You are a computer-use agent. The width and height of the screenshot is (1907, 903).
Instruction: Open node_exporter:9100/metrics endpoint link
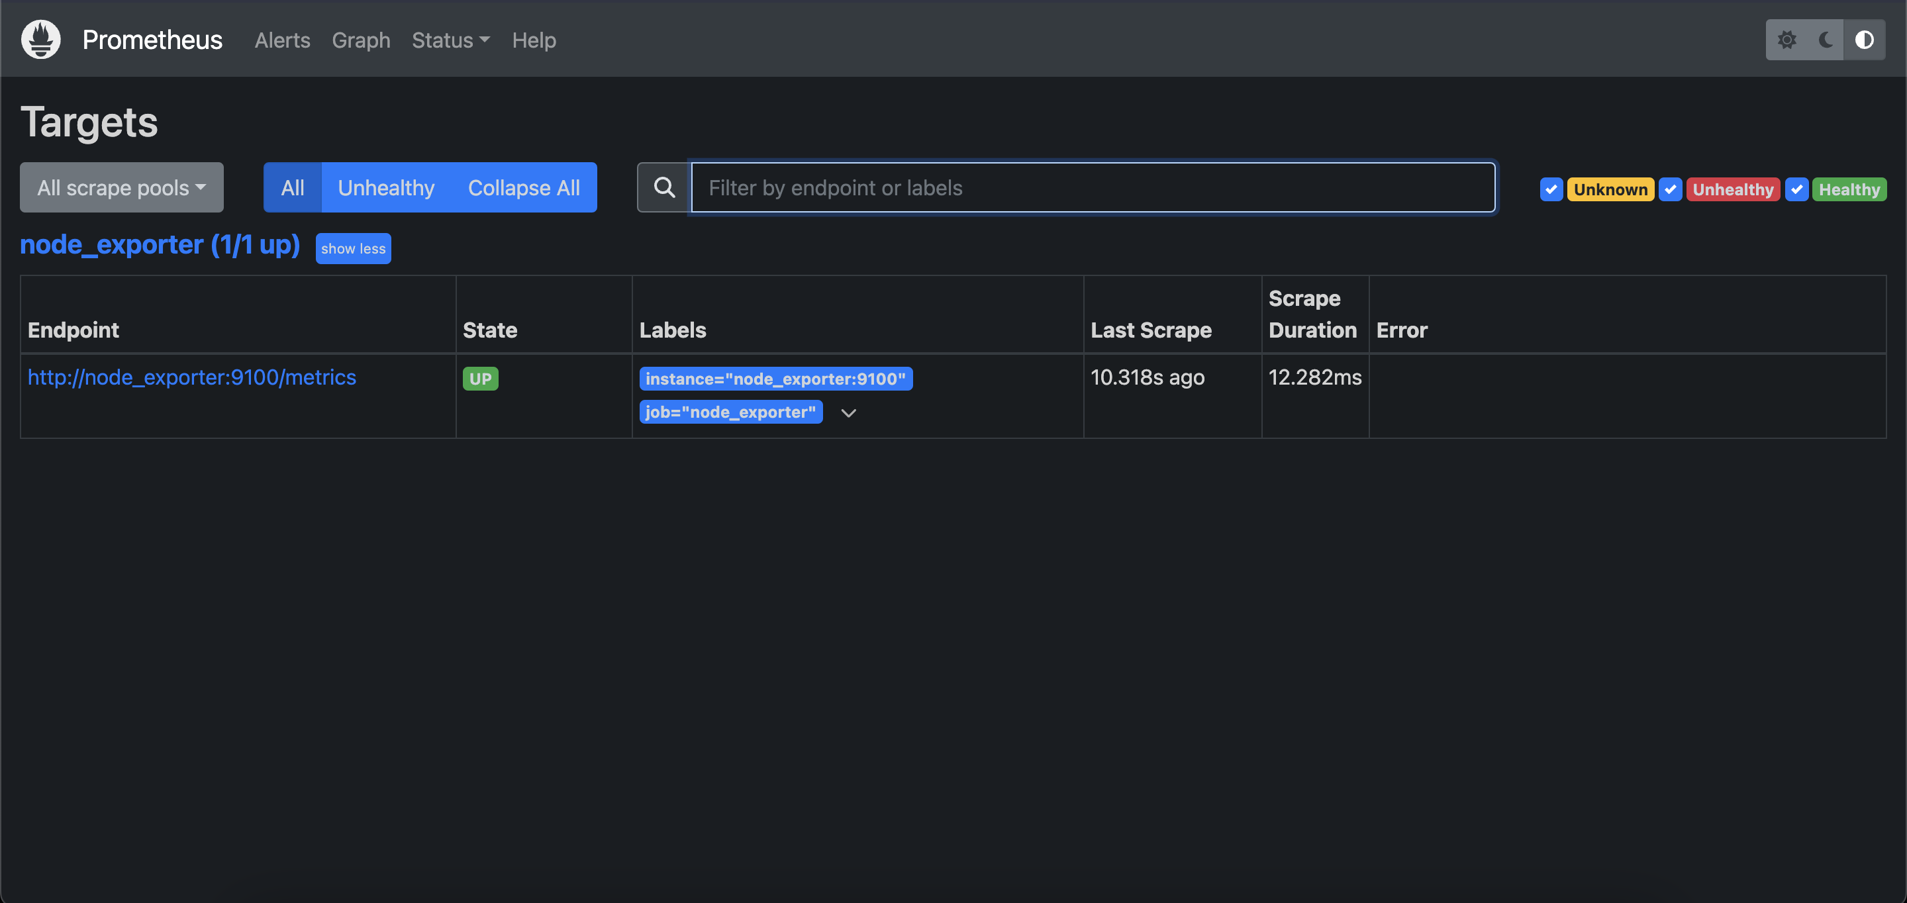point(192,377)
